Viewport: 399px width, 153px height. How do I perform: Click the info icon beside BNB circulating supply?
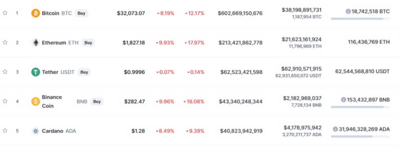(x=344, y=100)
